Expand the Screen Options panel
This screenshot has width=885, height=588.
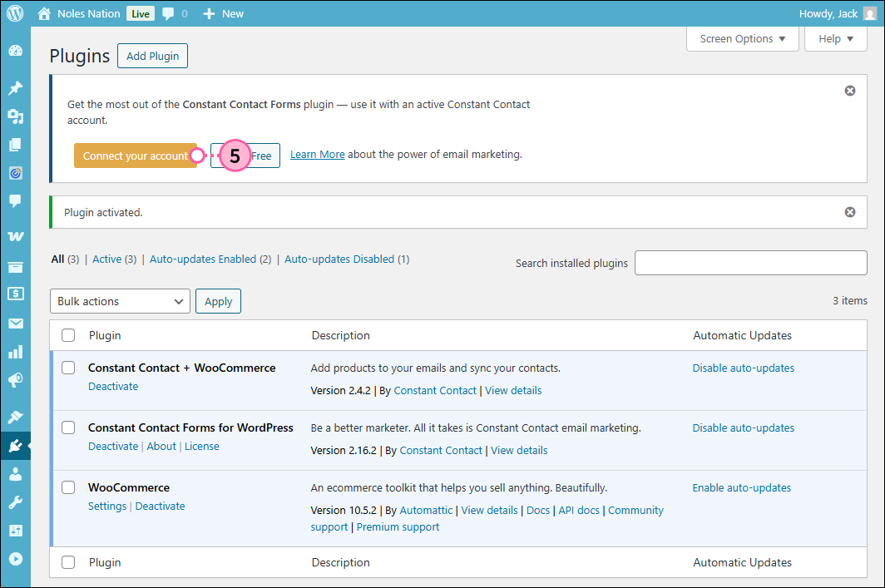click(741, 38)
